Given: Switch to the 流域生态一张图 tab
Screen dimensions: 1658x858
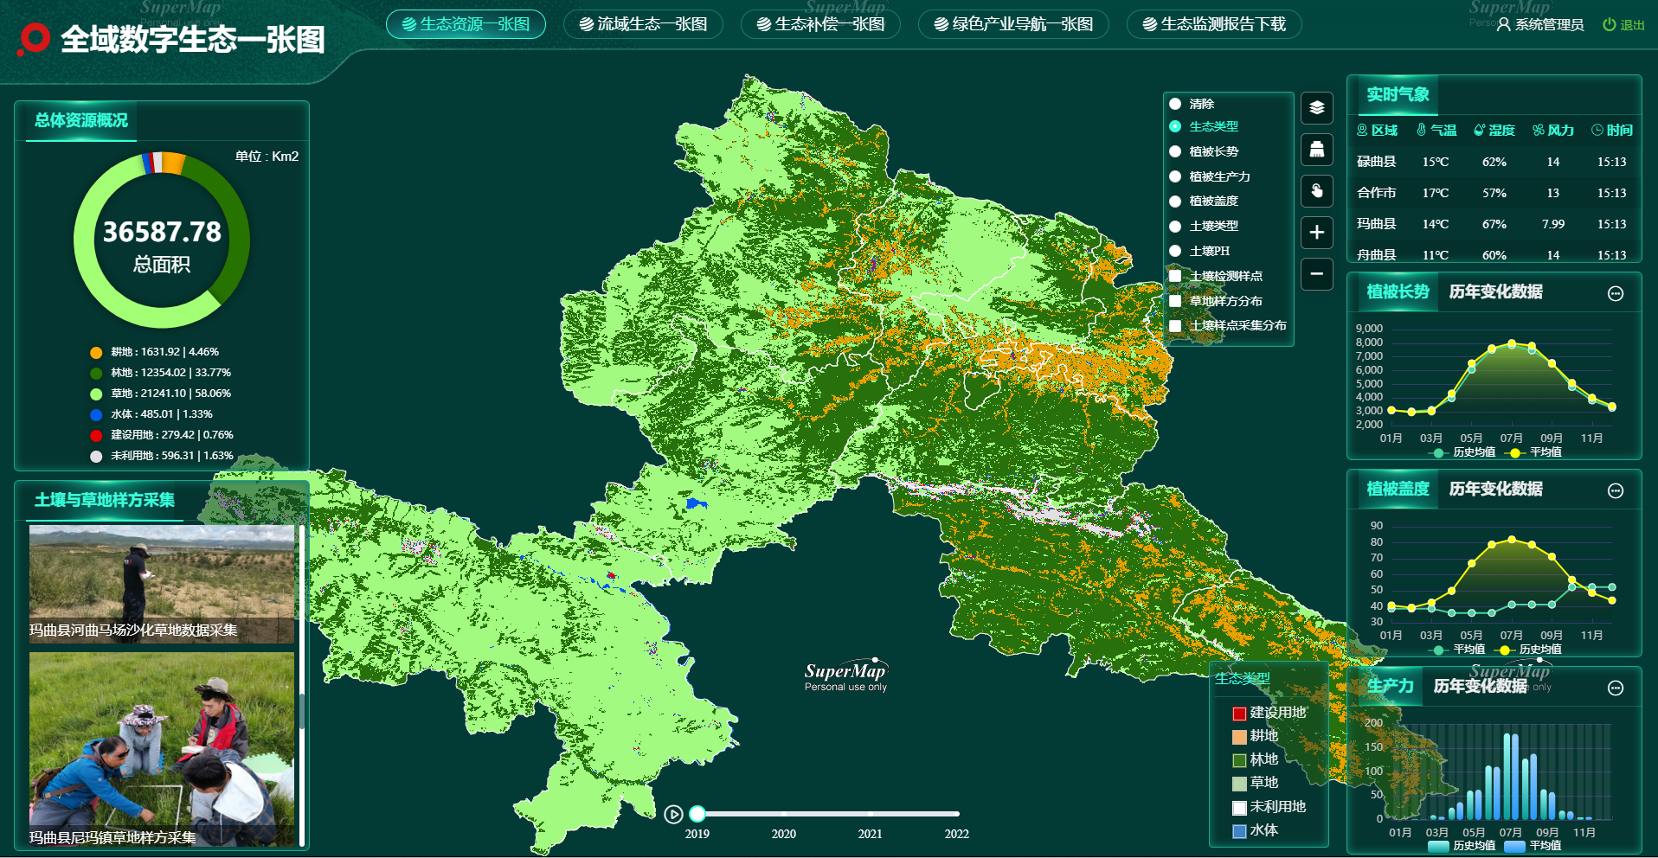Looking at the screenshot, I should pos(643,24).
